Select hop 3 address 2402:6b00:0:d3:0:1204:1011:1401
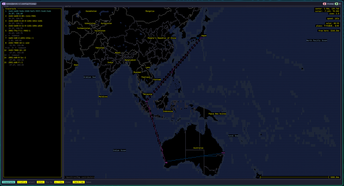Screen dimensions: 344x186 pyautogui.click(x=26, y=21)
